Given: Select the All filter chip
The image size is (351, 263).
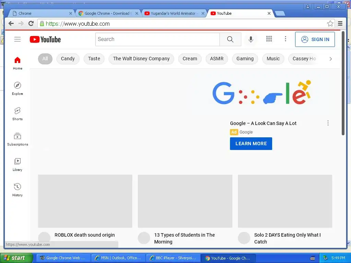Looking at the screenshot, I should (45, 59).
